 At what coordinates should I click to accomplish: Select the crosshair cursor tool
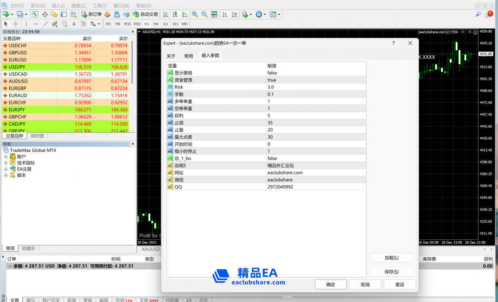pos(16,24)
